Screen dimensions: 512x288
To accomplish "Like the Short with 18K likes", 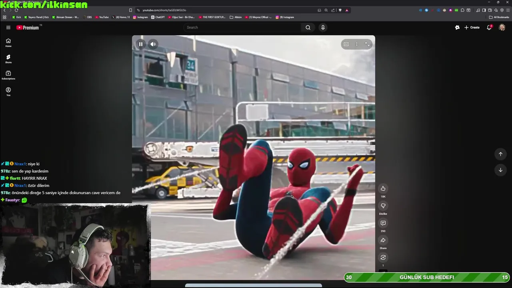I will point(383,188).
